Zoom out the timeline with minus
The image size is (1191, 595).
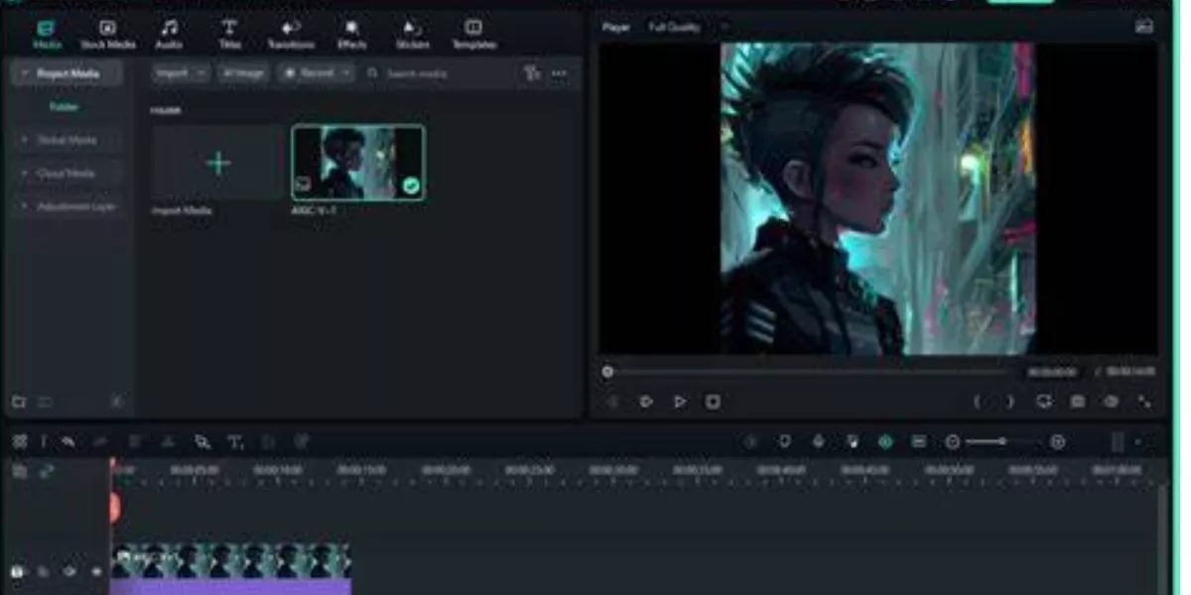[x=953, y=442]
